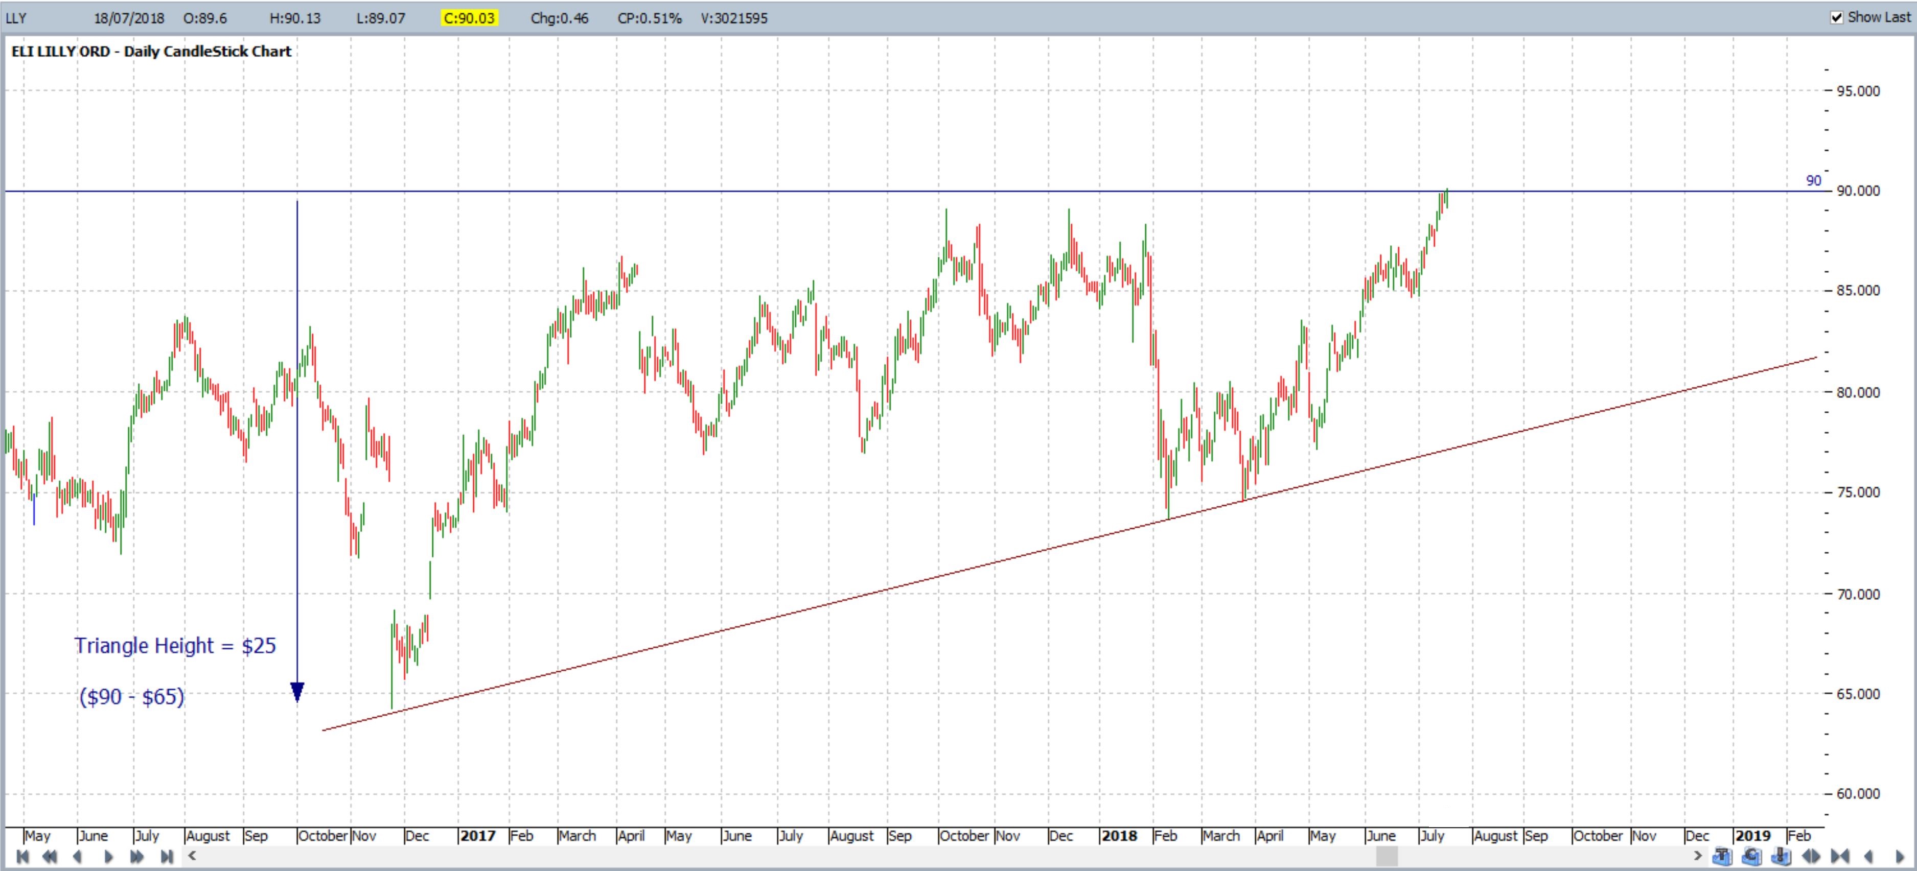Click the ELI LILLY ORD chart title
This screenshot has height=871, width=1917.
151,51
